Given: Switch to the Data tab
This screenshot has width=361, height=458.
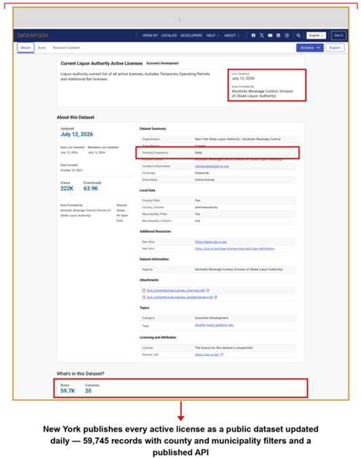Looking at the screenshot, I should [x=42, y=47].
